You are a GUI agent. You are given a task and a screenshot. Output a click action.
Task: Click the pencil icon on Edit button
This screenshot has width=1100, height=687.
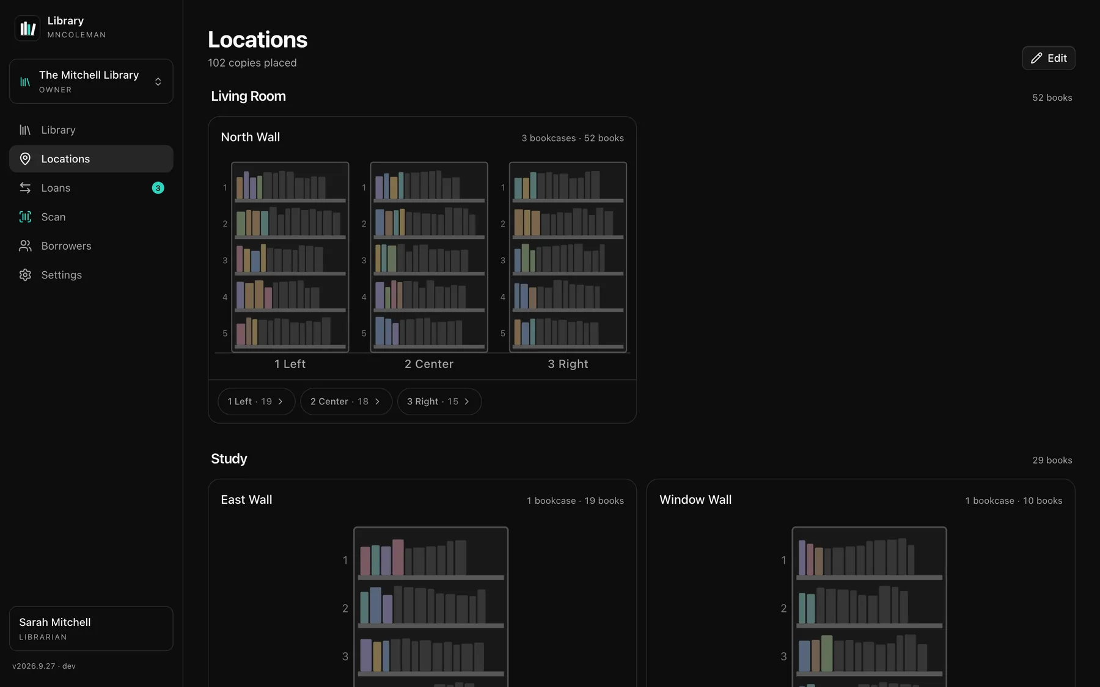1036,58
